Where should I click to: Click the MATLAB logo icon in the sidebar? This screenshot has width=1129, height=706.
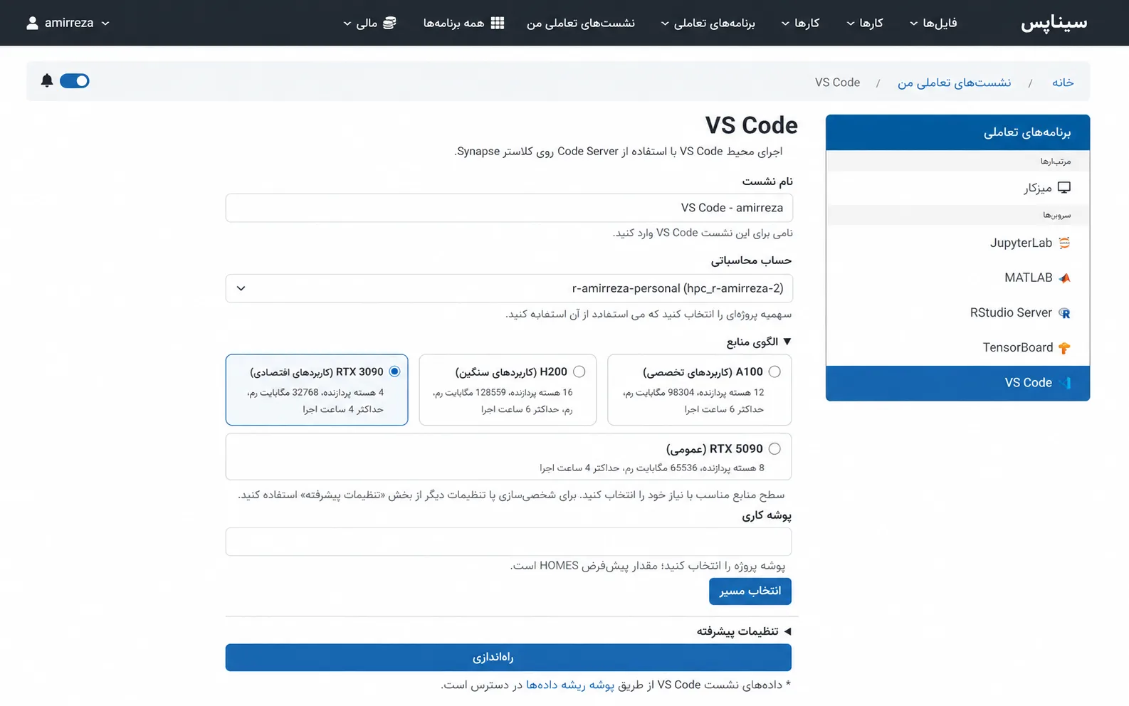tap(1064, 278)
